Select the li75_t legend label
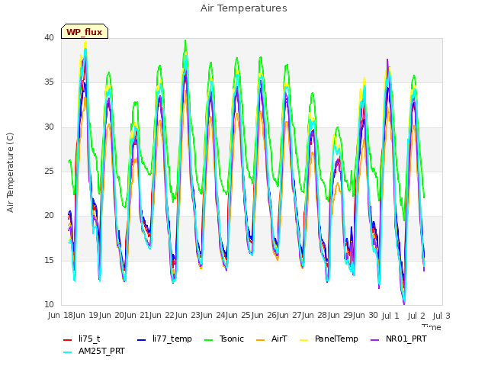Screen dimensions: 488x366 coord(89,339)
